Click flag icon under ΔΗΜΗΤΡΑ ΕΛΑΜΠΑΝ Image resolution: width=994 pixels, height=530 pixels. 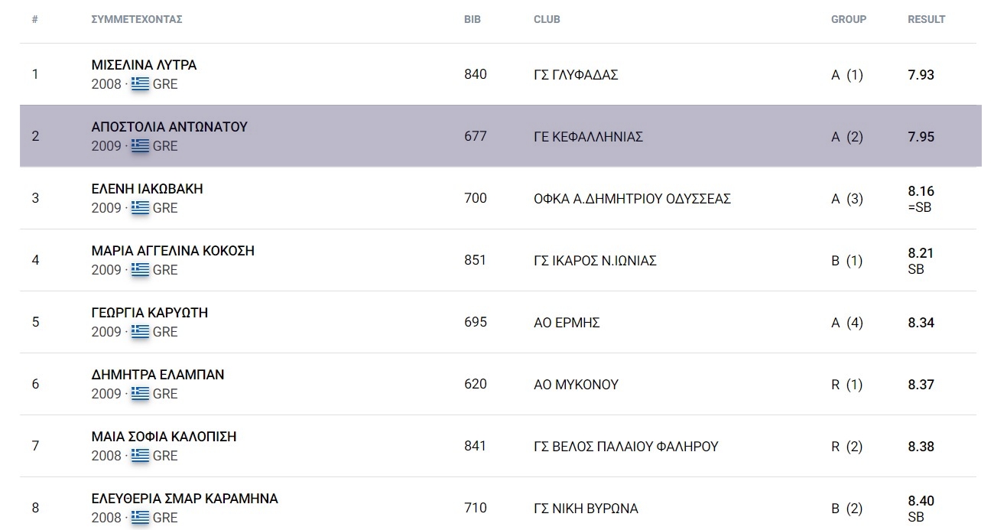tap(140, 394)
